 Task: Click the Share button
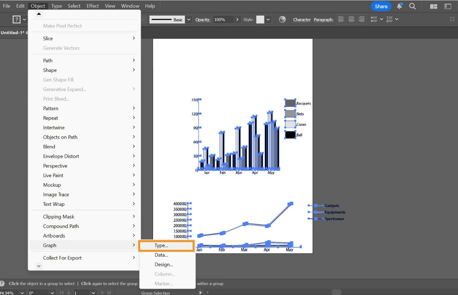381,6
